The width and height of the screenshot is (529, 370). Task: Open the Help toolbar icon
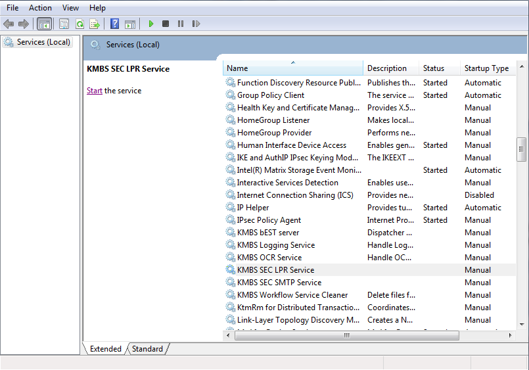coord(115,24)
